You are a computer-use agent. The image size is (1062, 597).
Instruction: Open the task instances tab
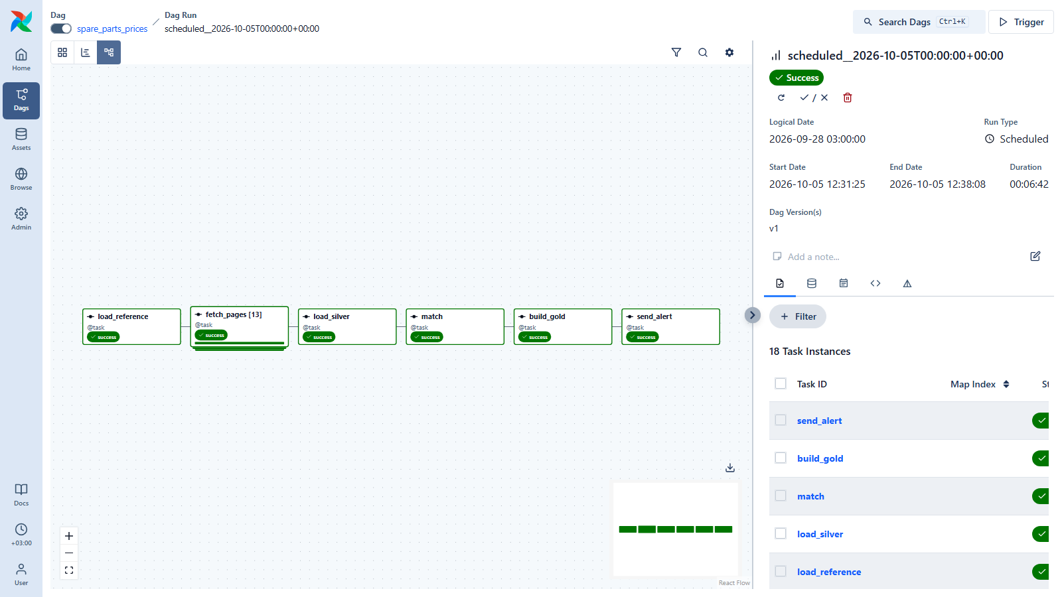[x=780, y=283]
